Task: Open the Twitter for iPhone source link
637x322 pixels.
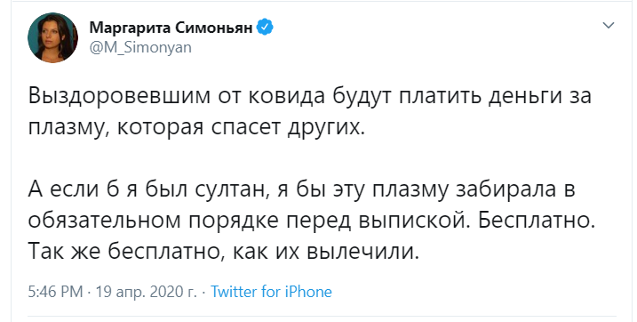Action: click(x=271, y=292)
